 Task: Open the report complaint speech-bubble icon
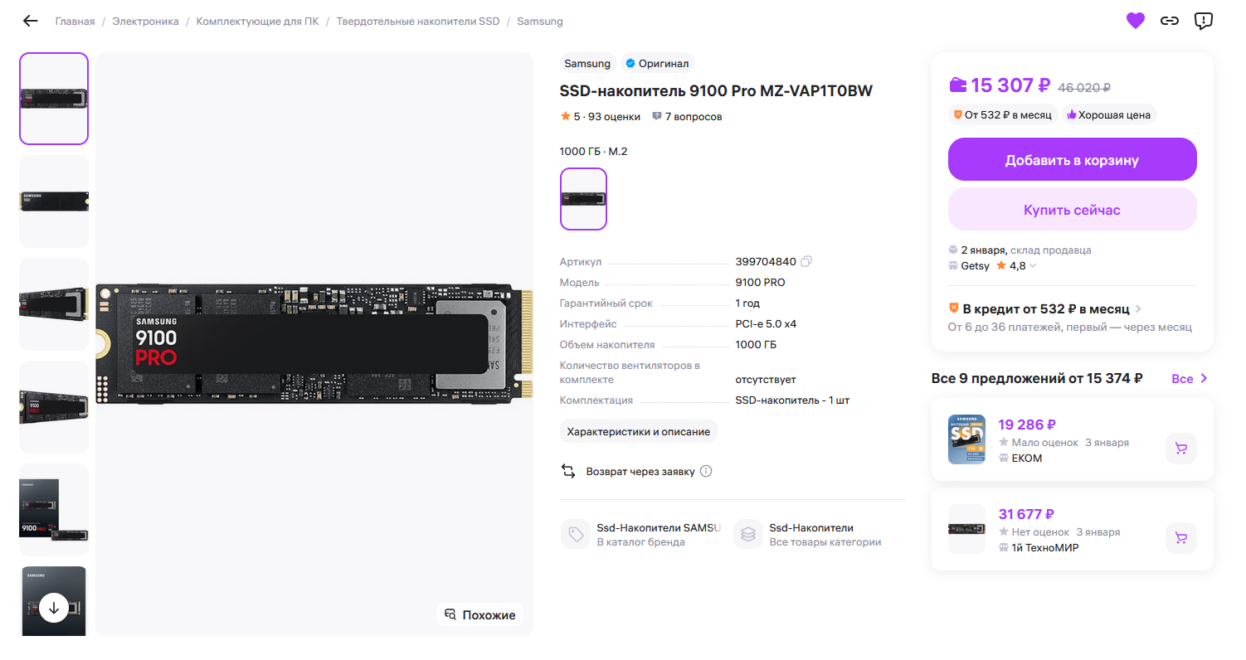click(x=1203, y=21)
